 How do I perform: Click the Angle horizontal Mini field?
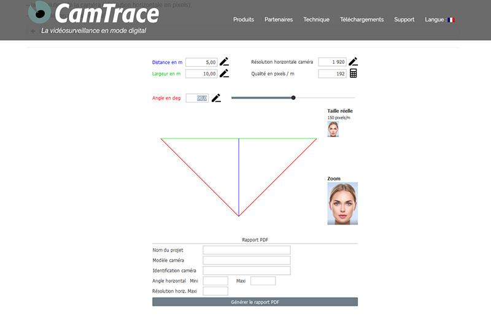tap(215, 281)
